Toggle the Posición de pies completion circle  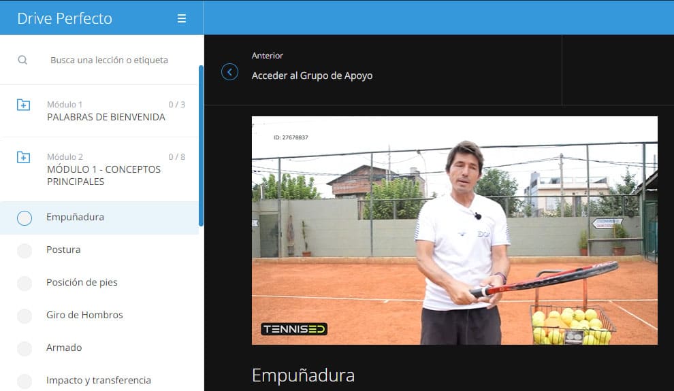click(25, 283)
